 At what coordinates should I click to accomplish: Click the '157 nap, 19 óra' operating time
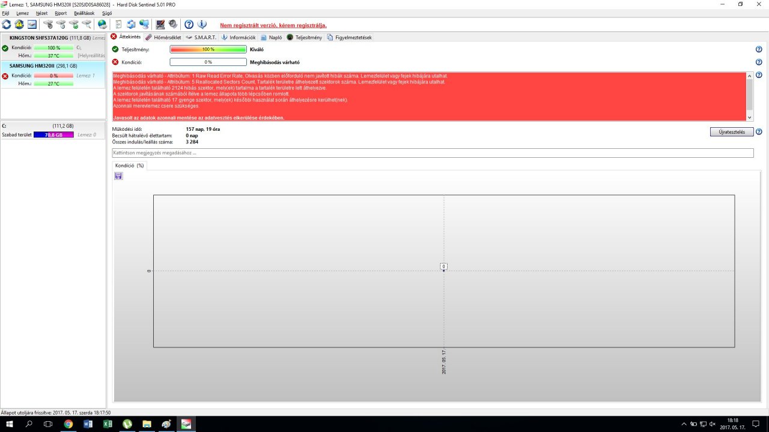(x=203, y=129)
